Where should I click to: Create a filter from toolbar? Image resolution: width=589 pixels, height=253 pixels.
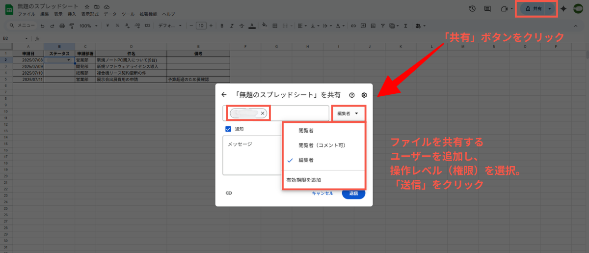pyautogui.click(x=383, y=26)
